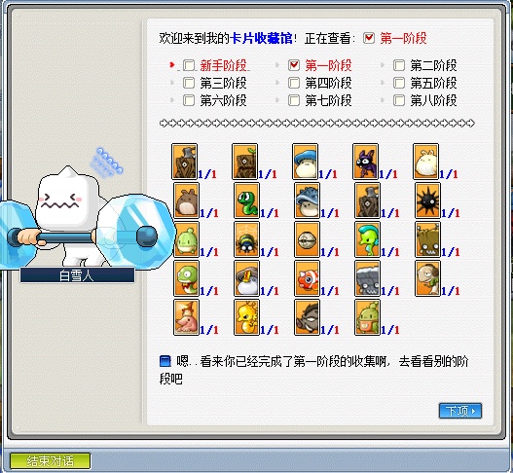This screenshot has width=513, height=473.
Task: Check the 第六阶段 checkbox
Action: click(189, 100)
